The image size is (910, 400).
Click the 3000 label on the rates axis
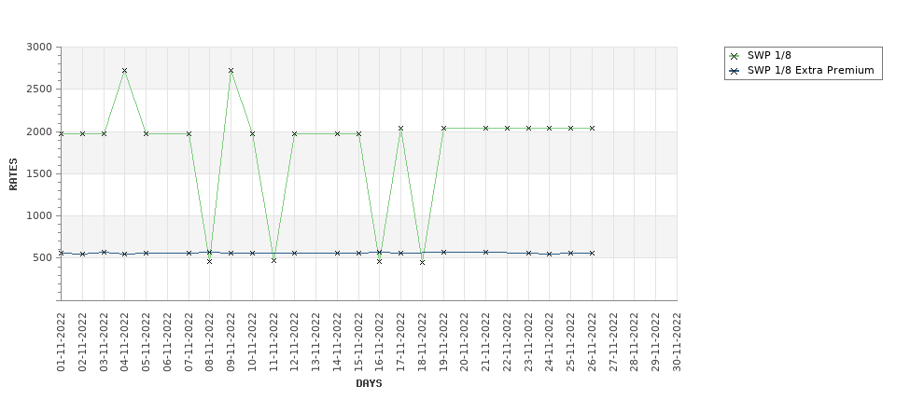(x=39, y=47)
